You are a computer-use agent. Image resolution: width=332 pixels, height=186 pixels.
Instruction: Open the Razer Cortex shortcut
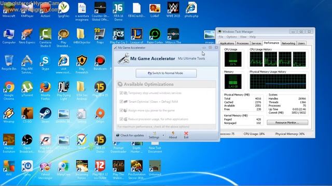(x=155, y=36)
